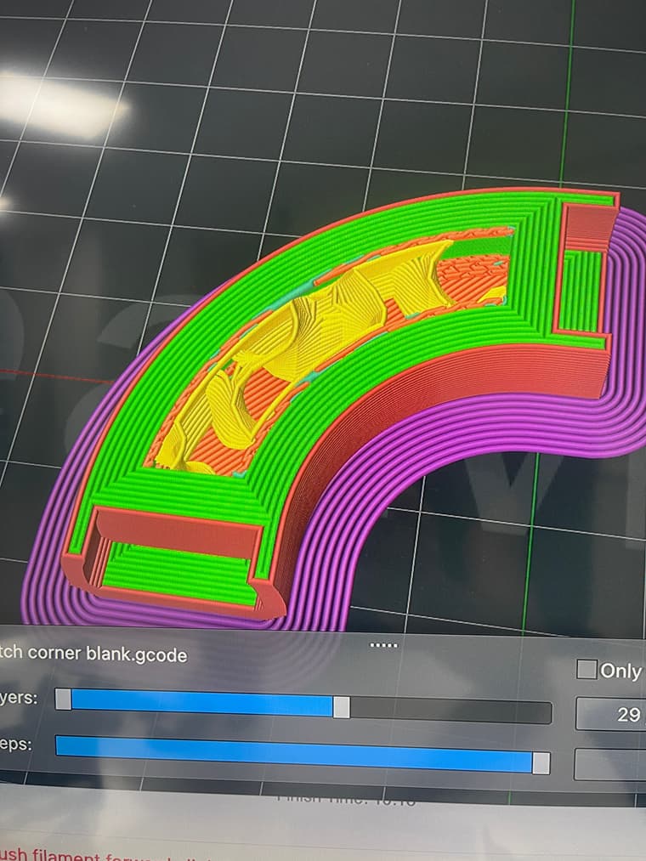Enable the 'Only' checkbox
The width and height of the screenshot is (646, 861).
point(586,670)
